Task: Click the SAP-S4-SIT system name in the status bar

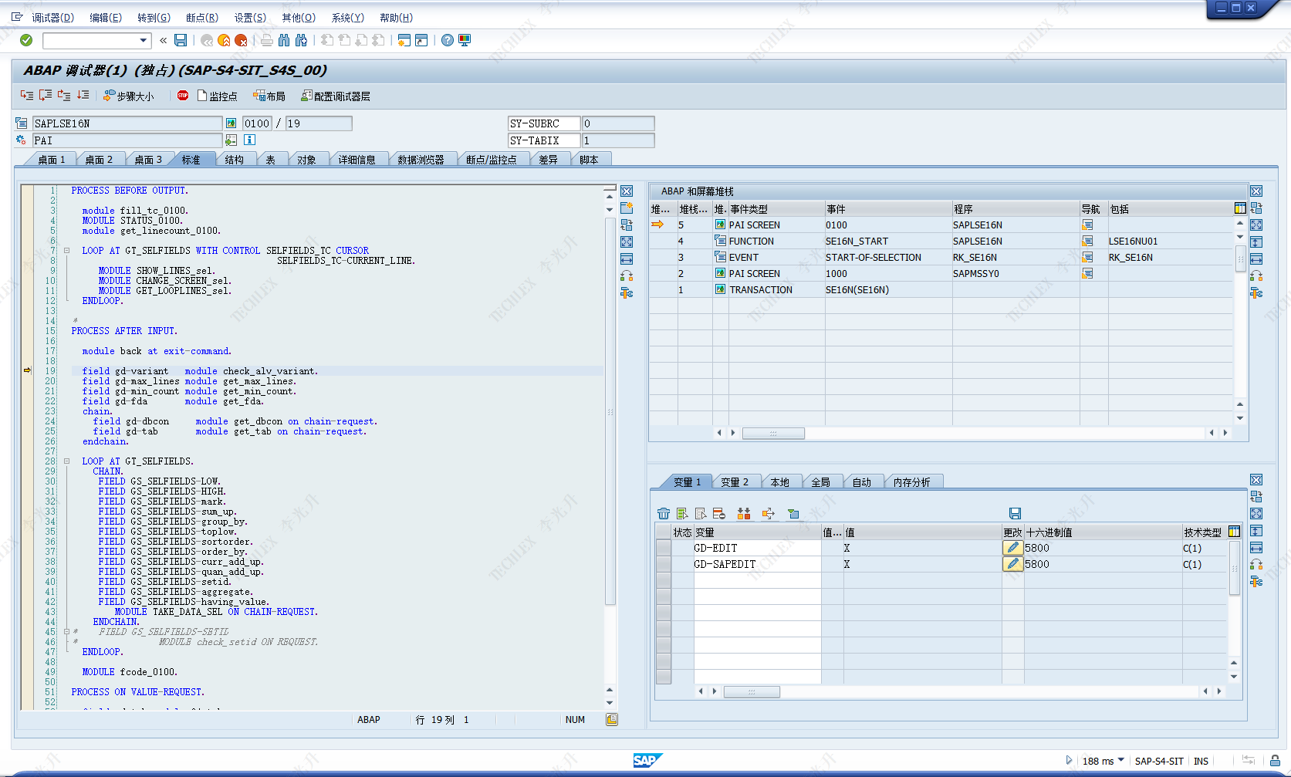Action: (x=1159, y=761)
